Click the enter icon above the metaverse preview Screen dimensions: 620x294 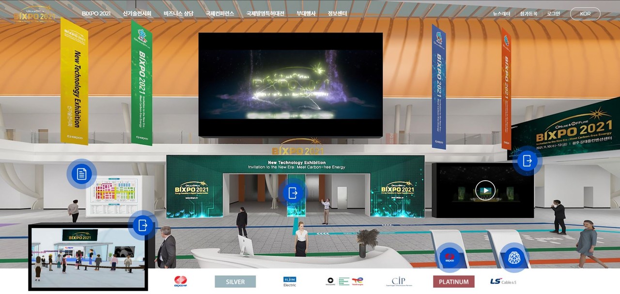coord(142,225)
